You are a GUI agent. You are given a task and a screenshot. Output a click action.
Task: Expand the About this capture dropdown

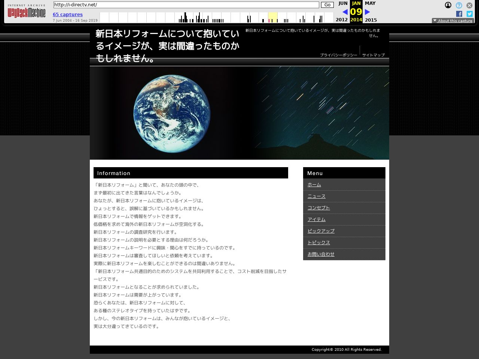(x=453, y=21)
